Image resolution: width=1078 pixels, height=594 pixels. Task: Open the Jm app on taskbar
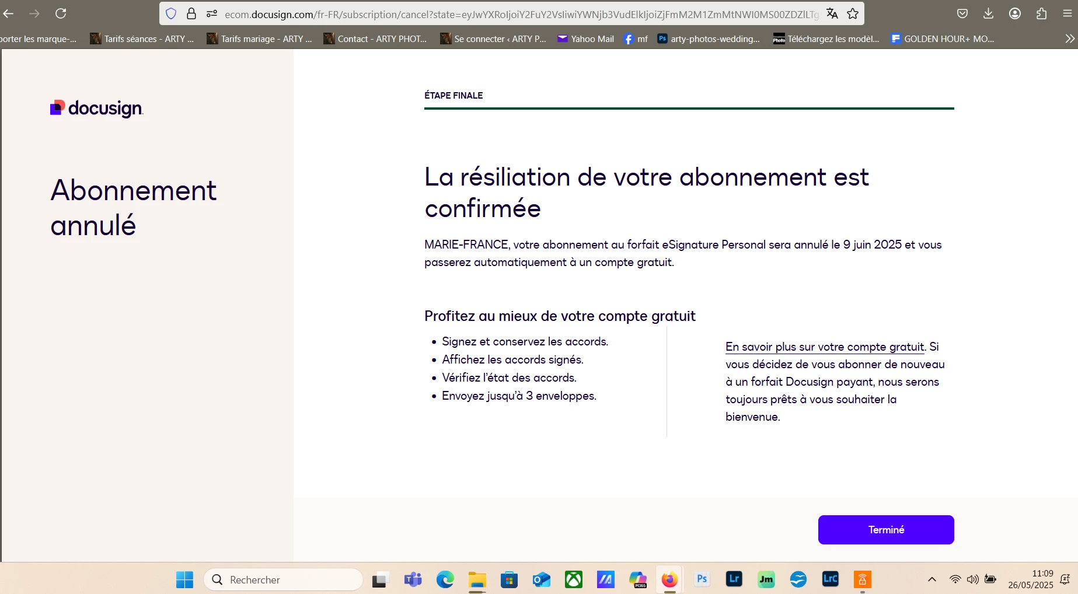coord(766,579)
